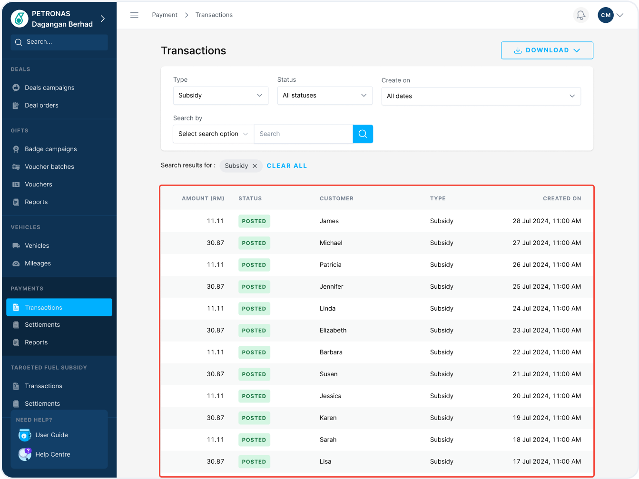The height and width of the screenshot is (479, 639).
Task: Click the CM user avatar
Action: [x=606, y=15]
